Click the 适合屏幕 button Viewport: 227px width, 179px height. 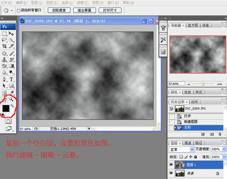84,10
